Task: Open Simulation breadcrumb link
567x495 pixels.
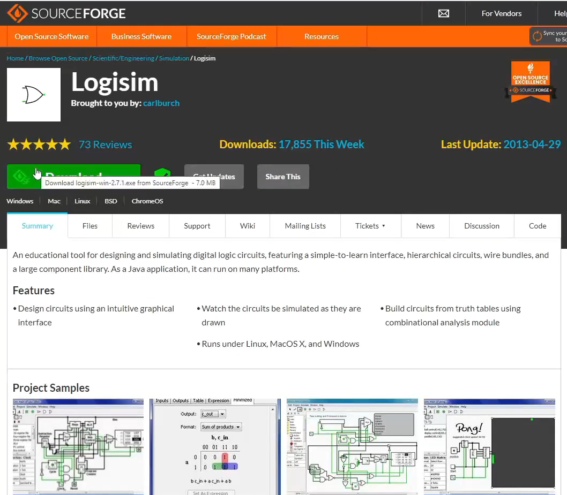Action: (x=174, y=58)
